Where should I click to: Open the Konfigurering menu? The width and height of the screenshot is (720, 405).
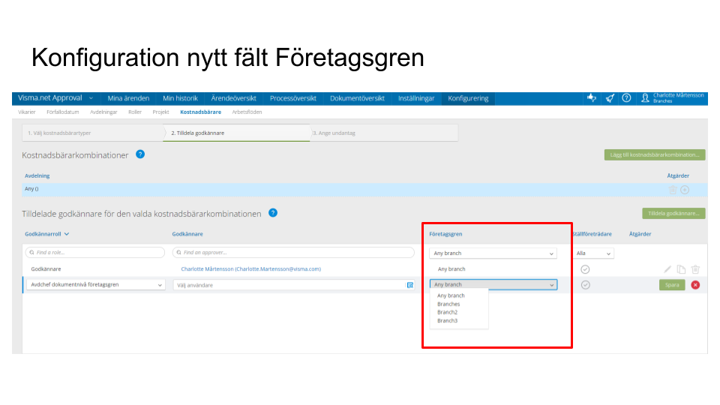468,98
